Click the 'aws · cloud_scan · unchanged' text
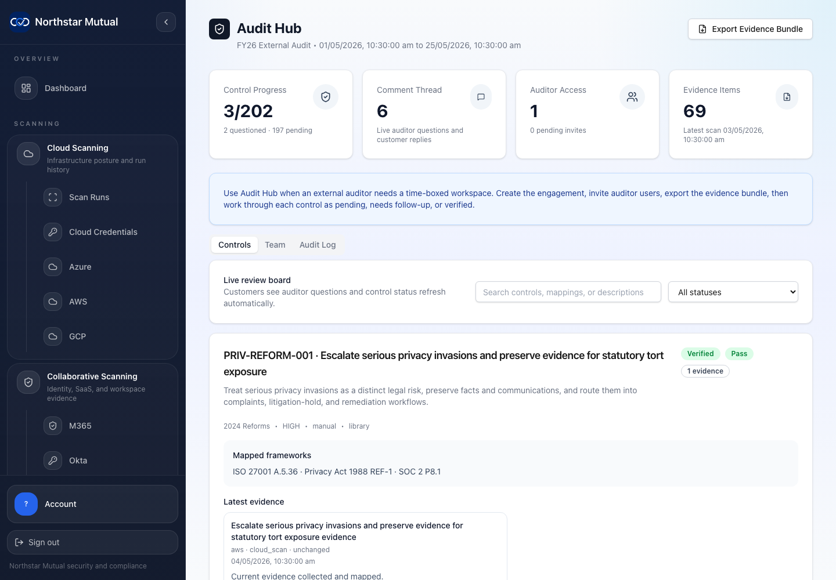 (x=280, y=550)
